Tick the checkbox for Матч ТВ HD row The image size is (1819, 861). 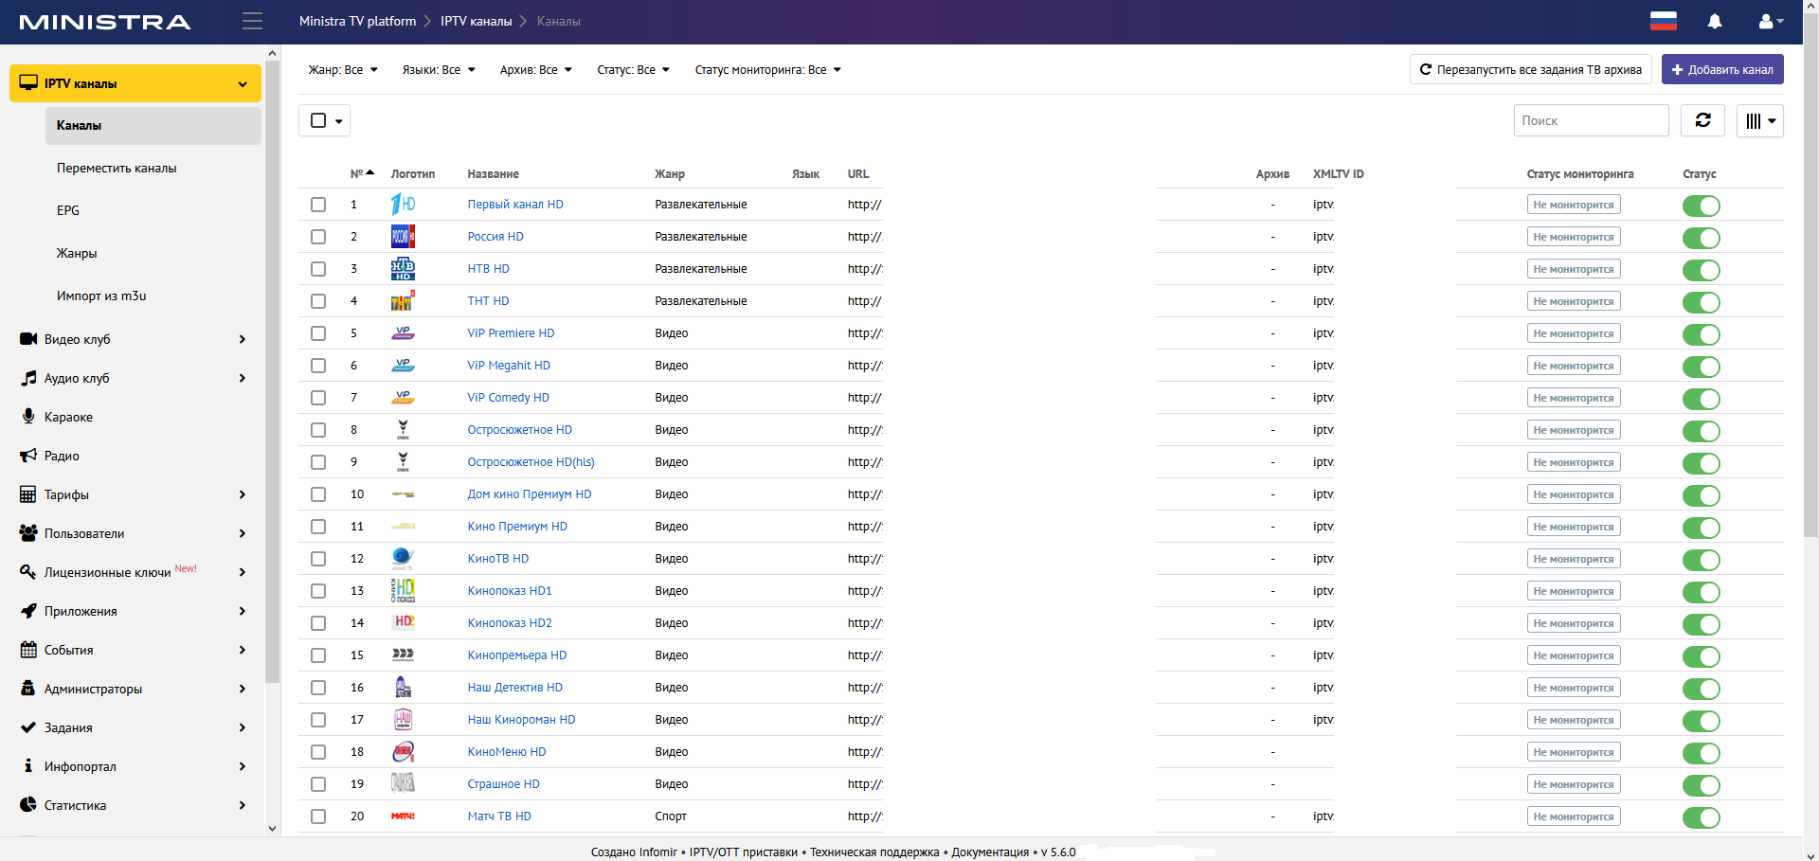[318, 816]
